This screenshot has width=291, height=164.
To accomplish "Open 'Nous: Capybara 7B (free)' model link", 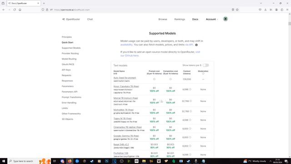I will [x=126, y=87].
